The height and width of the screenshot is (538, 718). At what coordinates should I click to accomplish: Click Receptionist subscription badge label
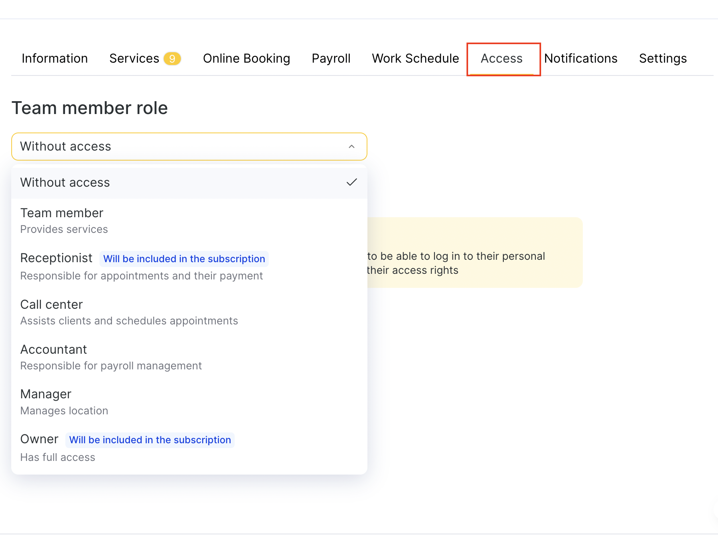(184, 259)
